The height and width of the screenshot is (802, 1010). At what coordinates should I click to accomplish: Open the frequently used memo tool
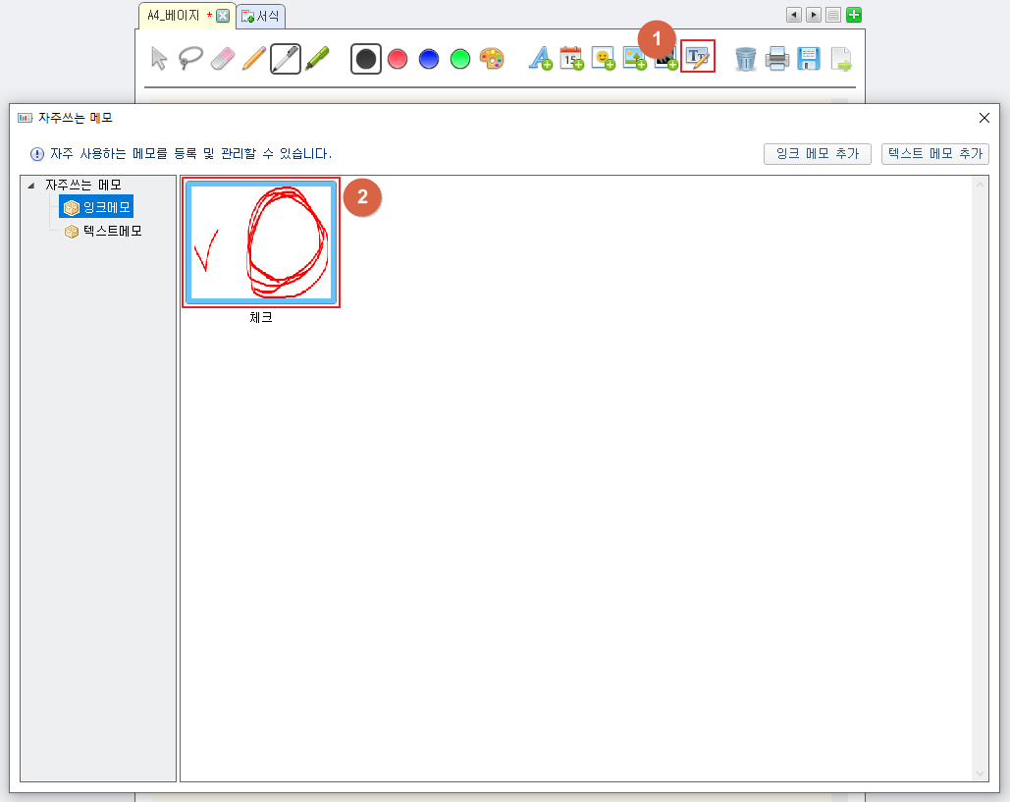698,58
